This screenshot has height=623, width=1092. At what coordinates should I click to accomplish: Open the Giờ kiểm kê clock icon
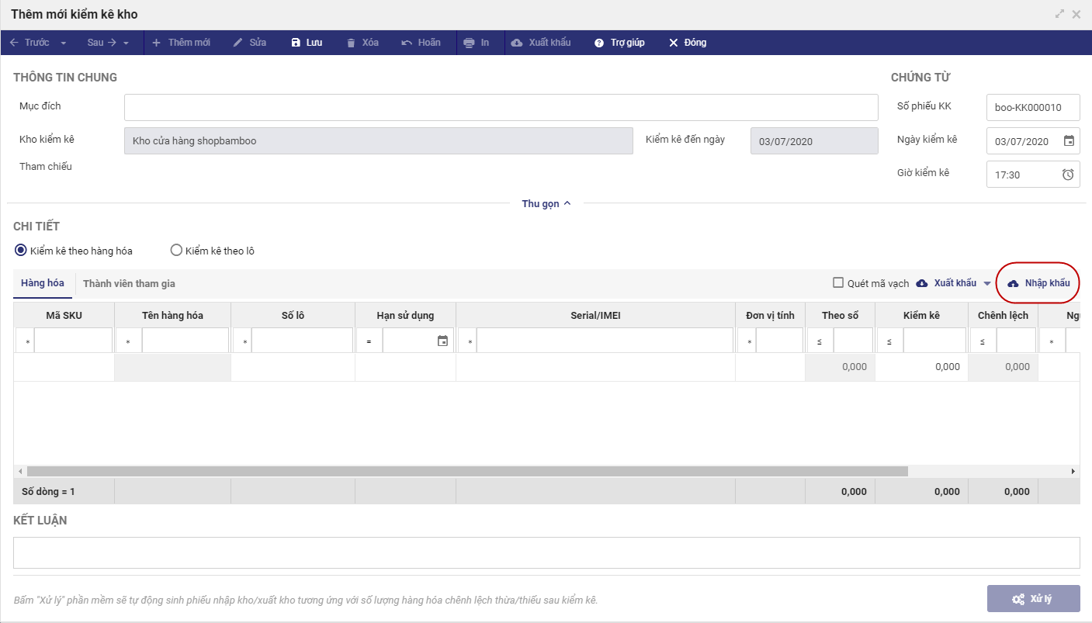pyautogui.click(x=1068, y=175)
